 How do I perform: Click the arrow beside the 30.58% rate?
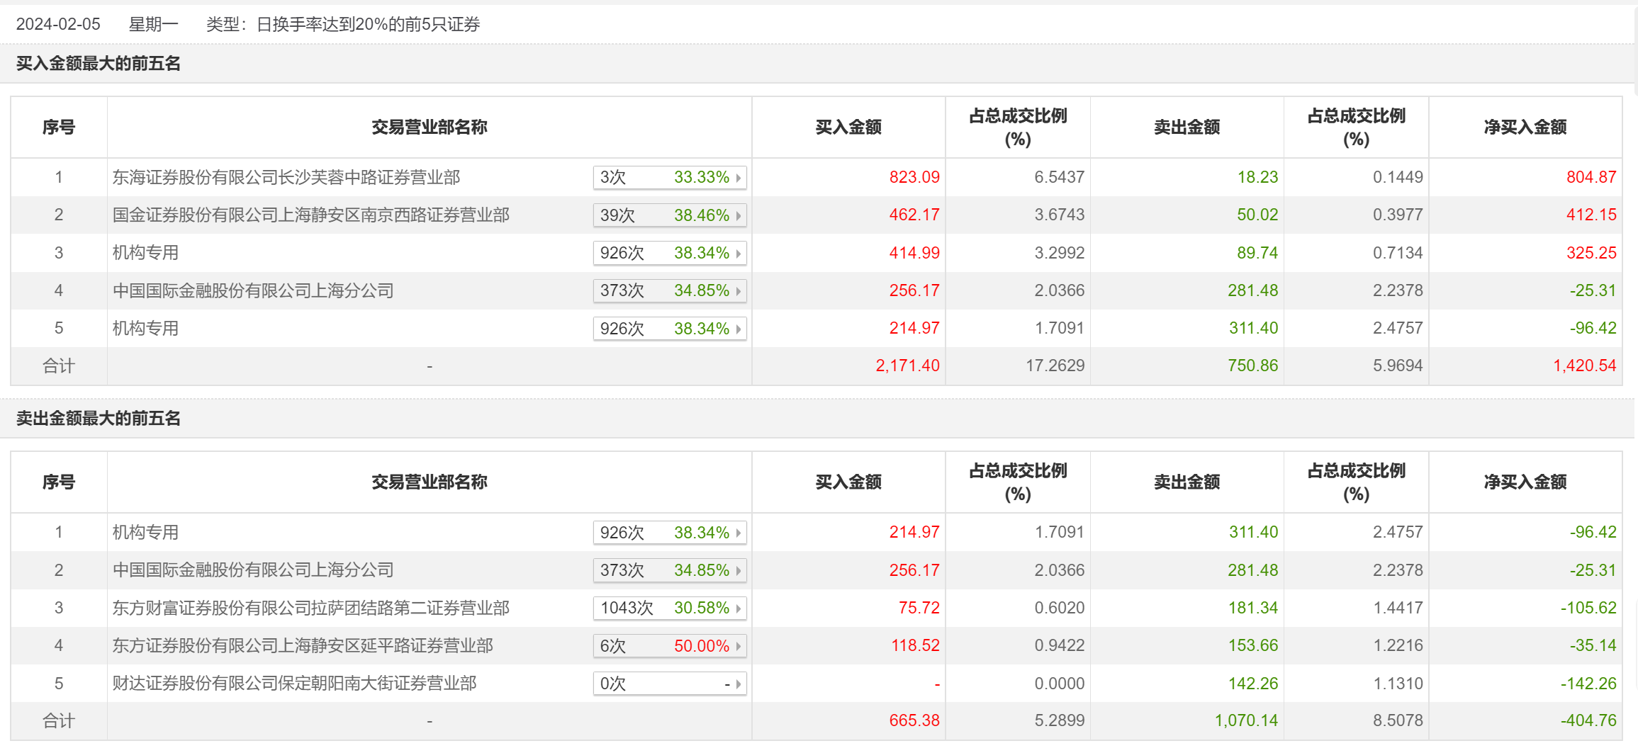tap(738, 608)
